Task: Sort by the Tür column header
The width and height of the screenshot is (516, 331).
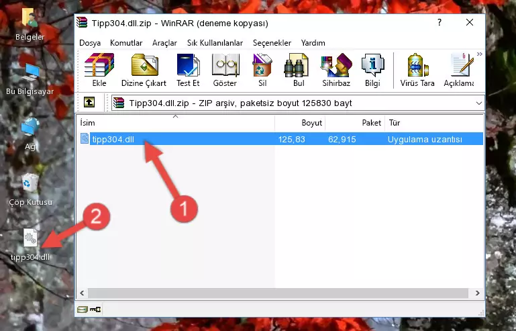Action: click(433, 122)
